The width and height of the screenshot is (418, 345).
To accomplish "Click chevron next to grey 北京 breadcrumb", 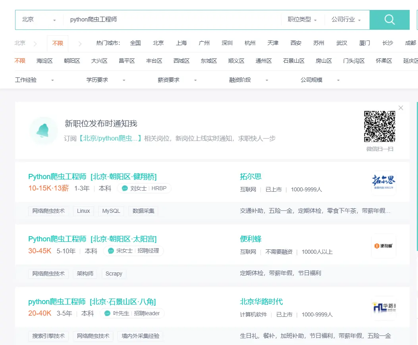I will (x=35, y=44).
